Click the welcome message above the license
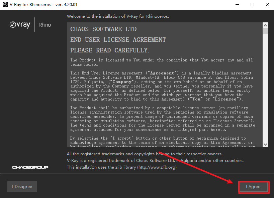The width and height of the screenshot is (274, 198). pyautogui.click(x=118, y=16)
